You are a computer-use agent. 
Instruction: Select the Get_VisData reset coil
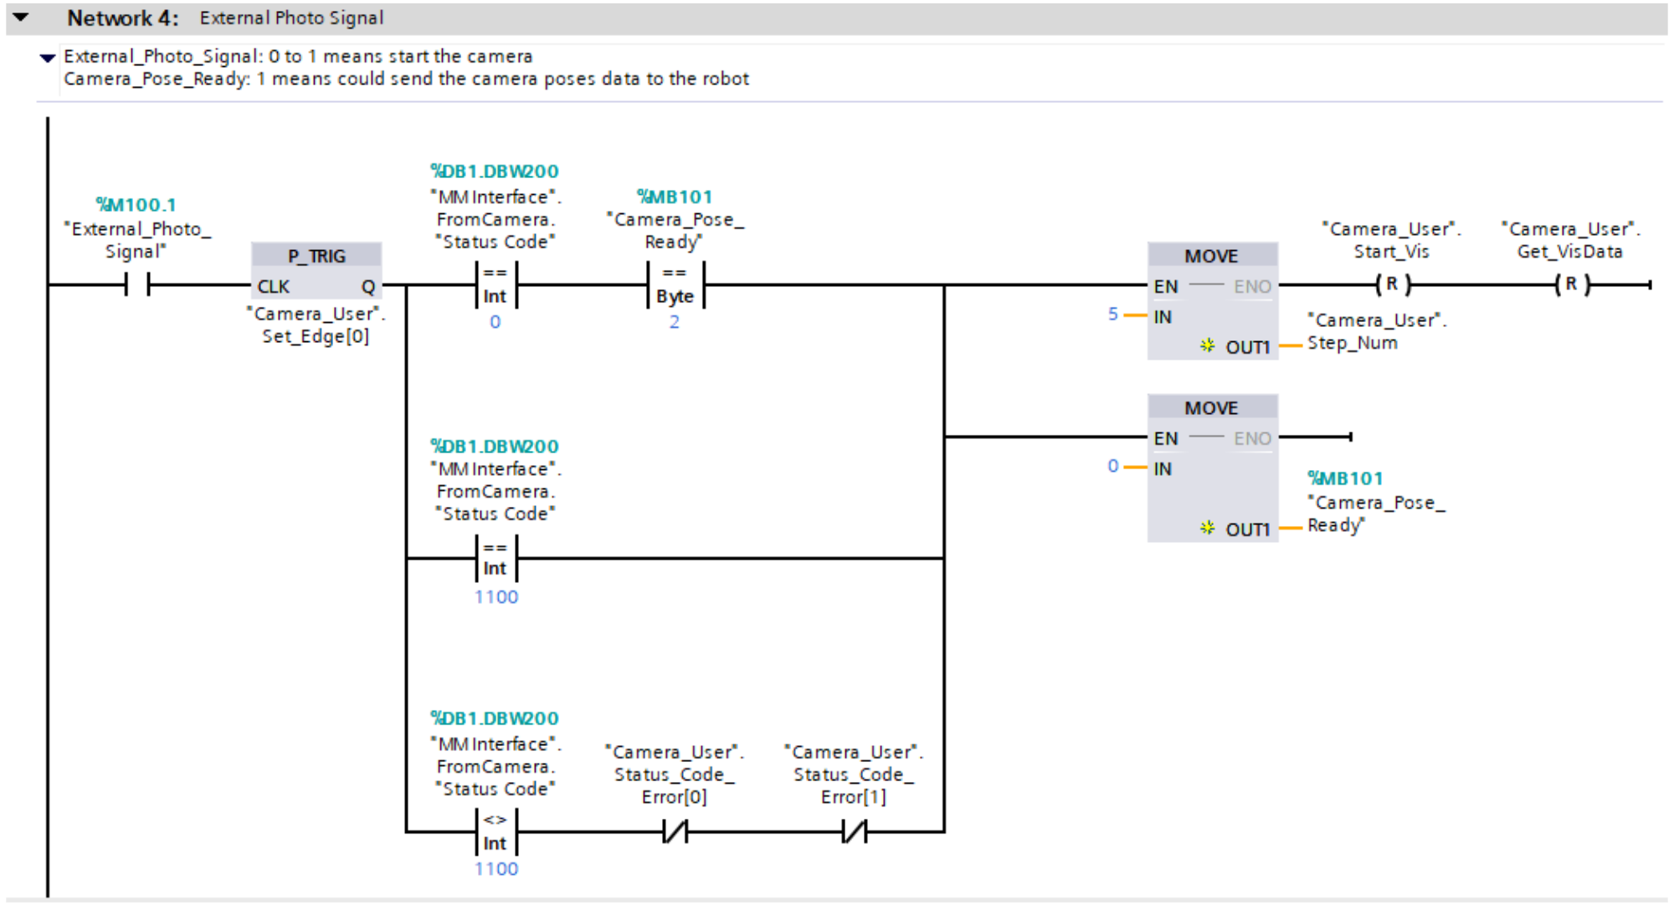[x=1571, y=285]
